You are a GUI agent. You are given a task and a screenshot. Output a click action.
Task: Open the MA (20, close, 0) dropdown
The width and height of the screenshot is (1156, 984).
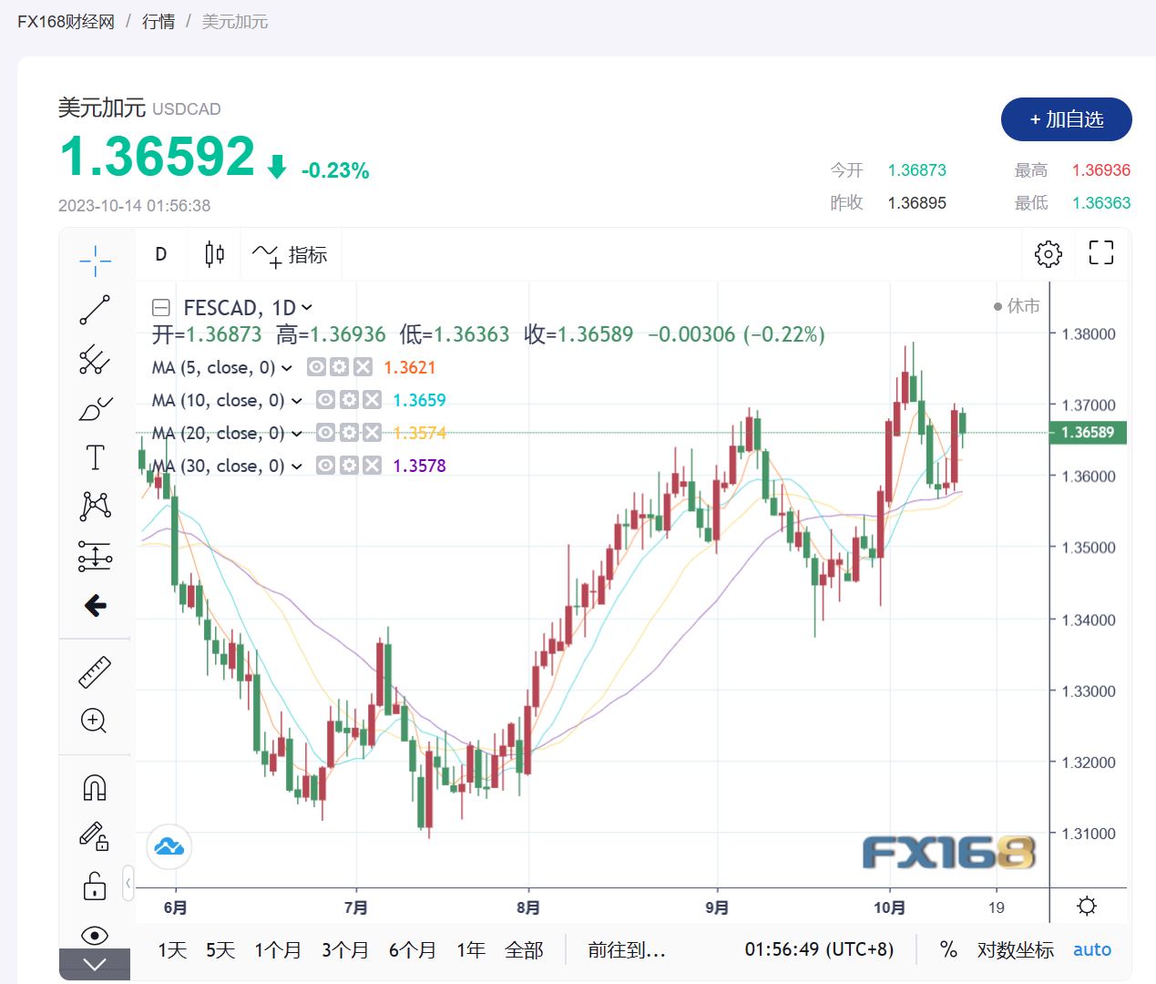pos(297,433)
